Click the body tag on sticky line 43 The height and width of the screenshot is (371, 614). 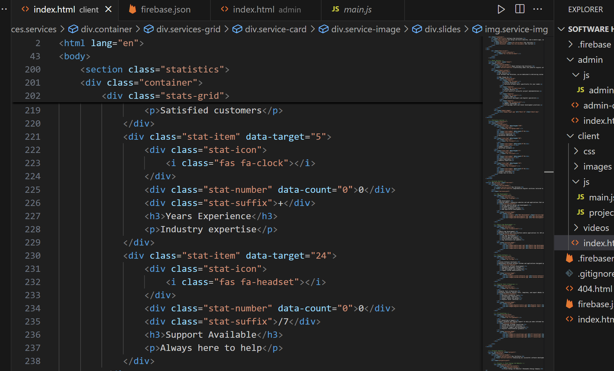click(x=75, y=56)
